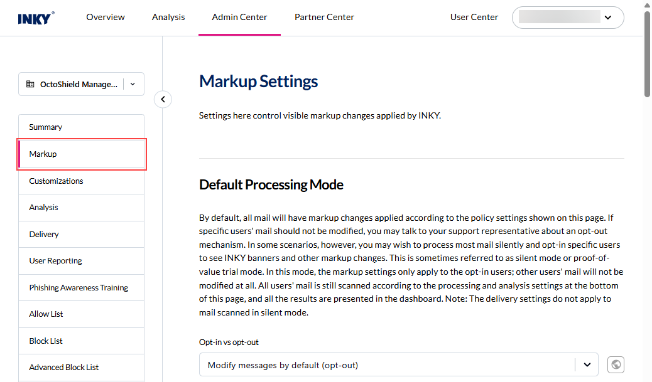Expand the user account dropdown
The image size is (652, 382).
[x=607, y=18]
